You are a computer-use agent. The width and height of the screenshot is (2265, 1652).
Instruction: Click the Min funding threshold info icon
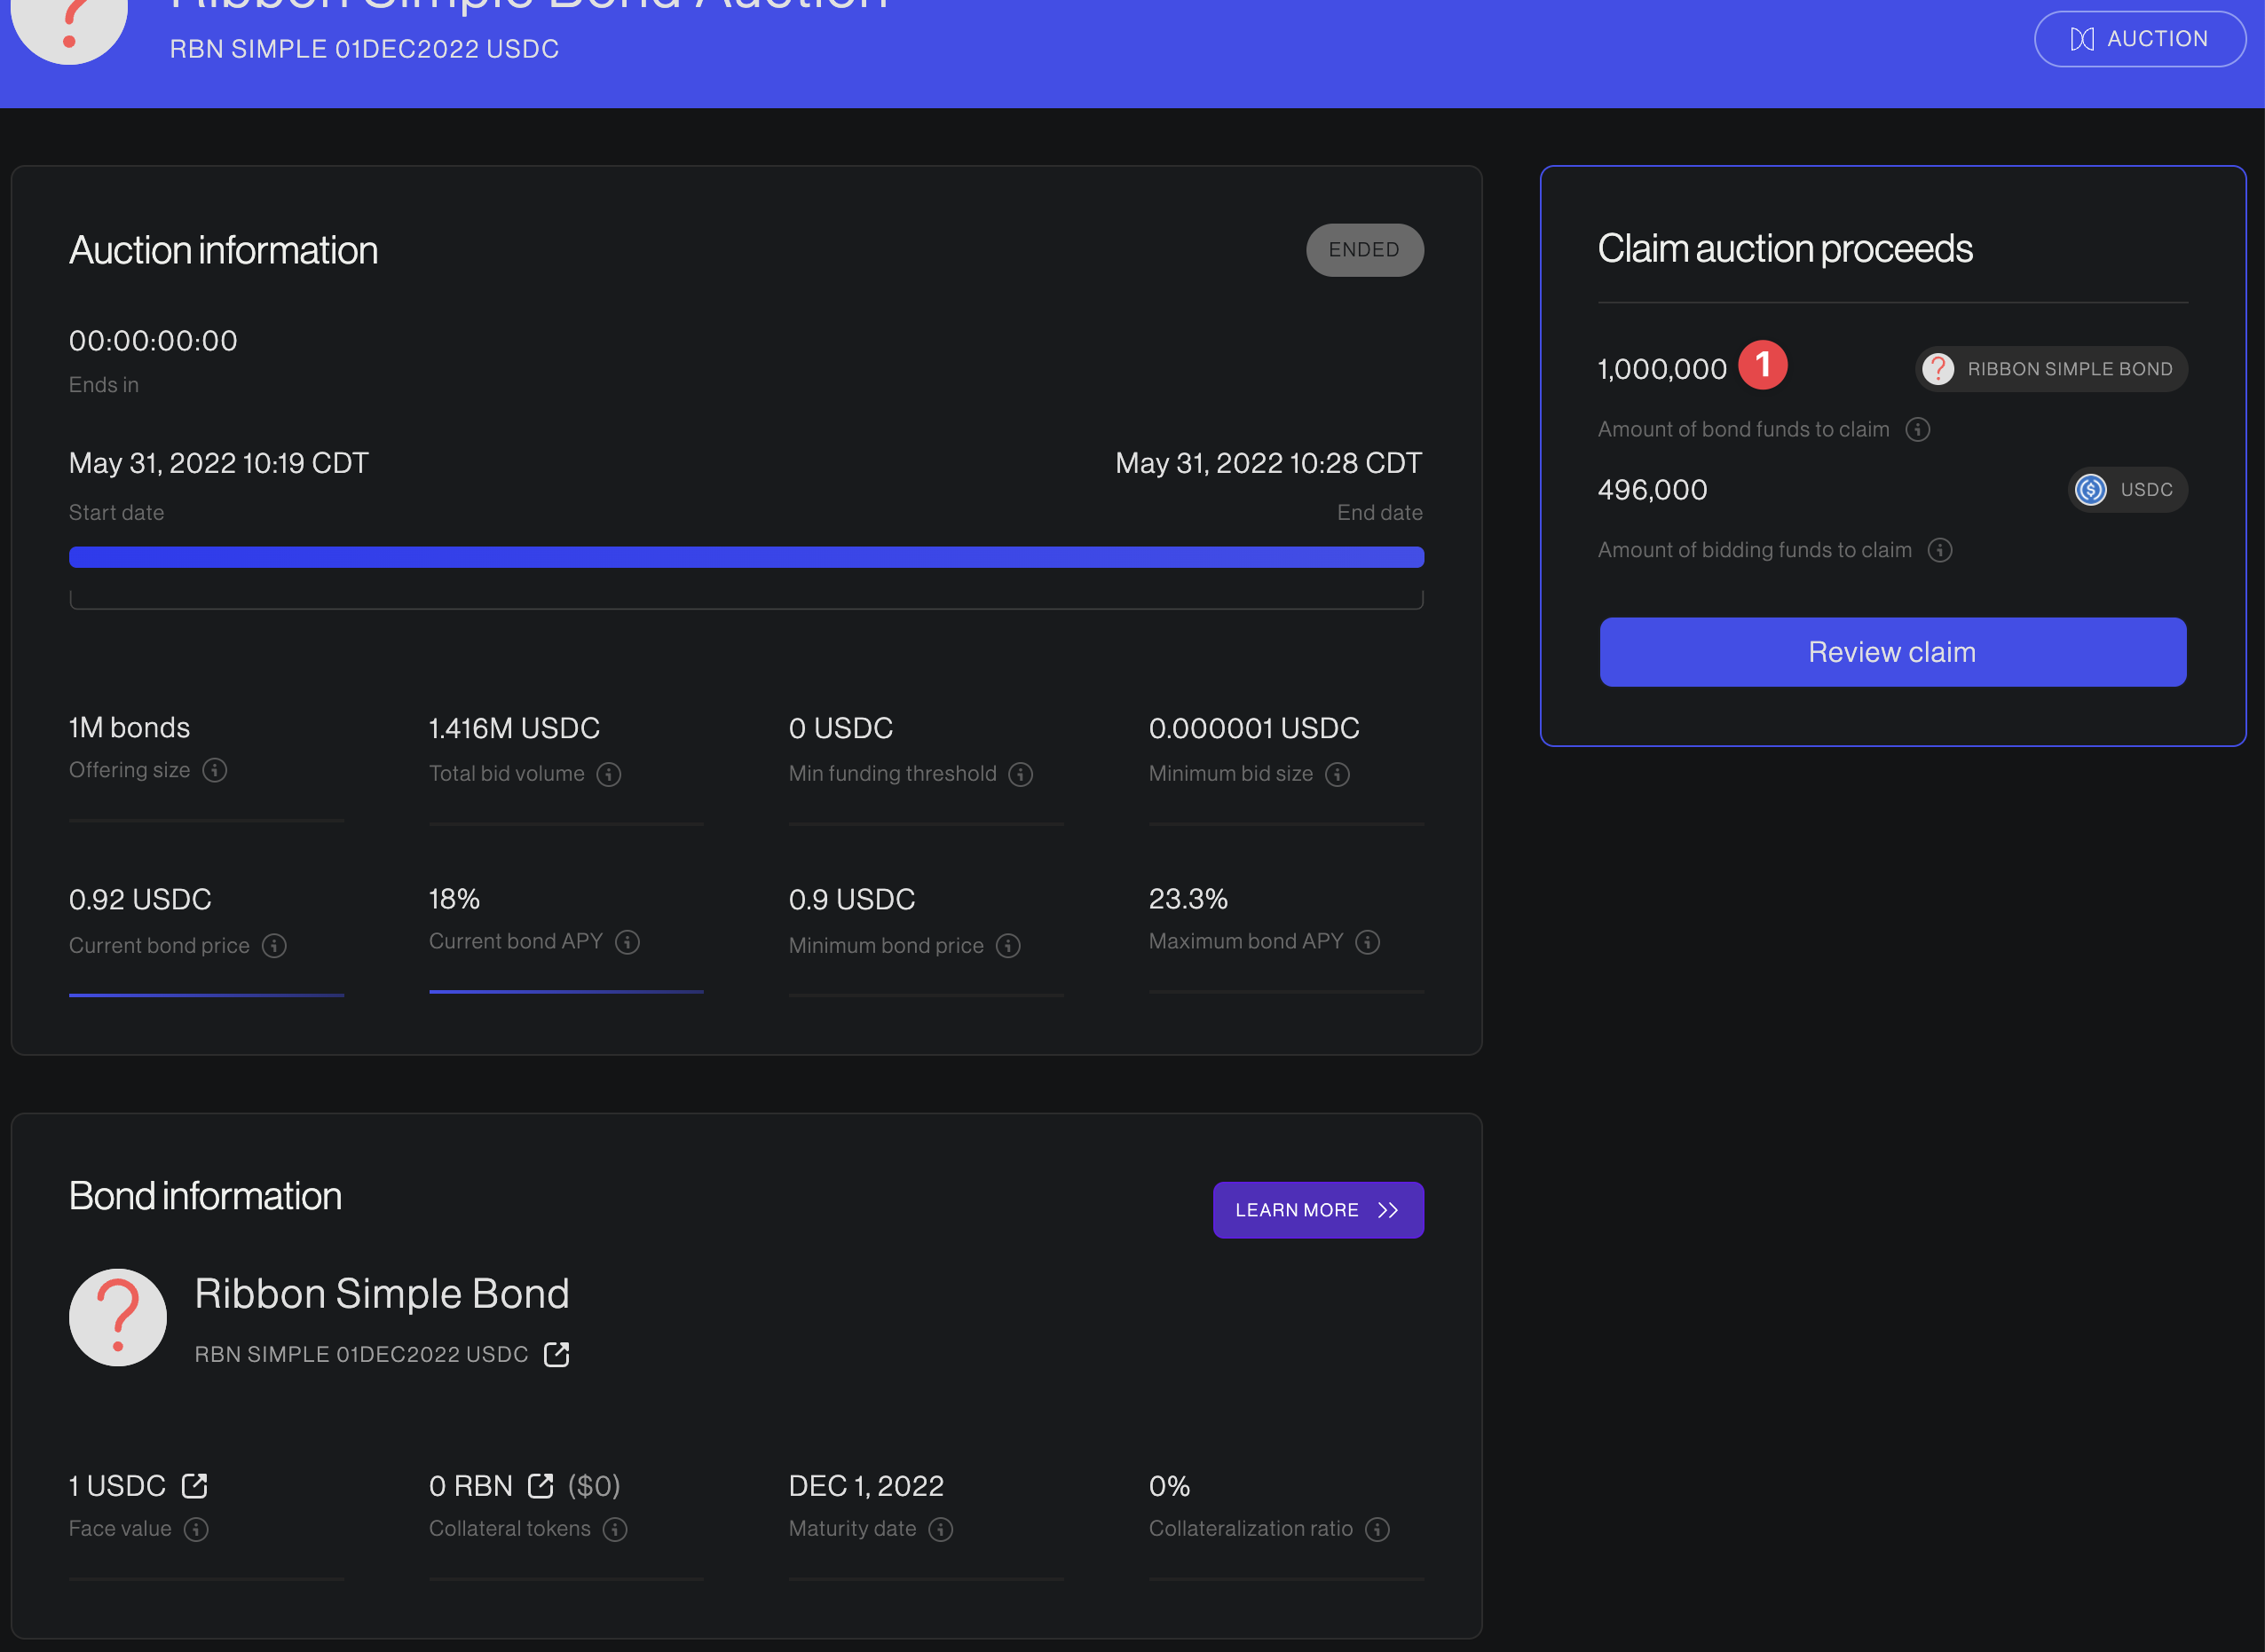click(1021, 774)
